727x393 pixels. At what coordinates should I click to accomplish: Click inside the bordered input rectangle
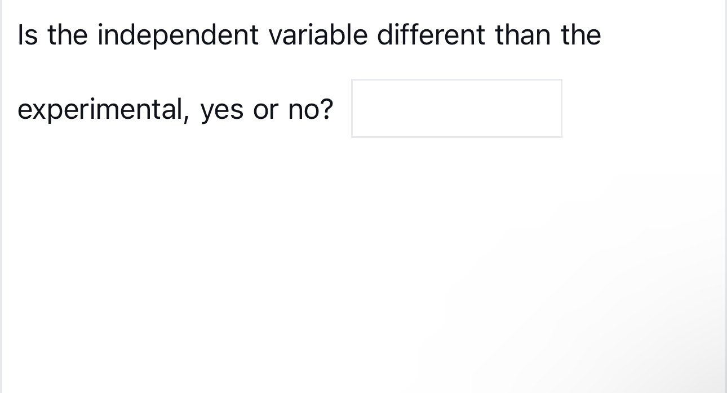[456, 108]
